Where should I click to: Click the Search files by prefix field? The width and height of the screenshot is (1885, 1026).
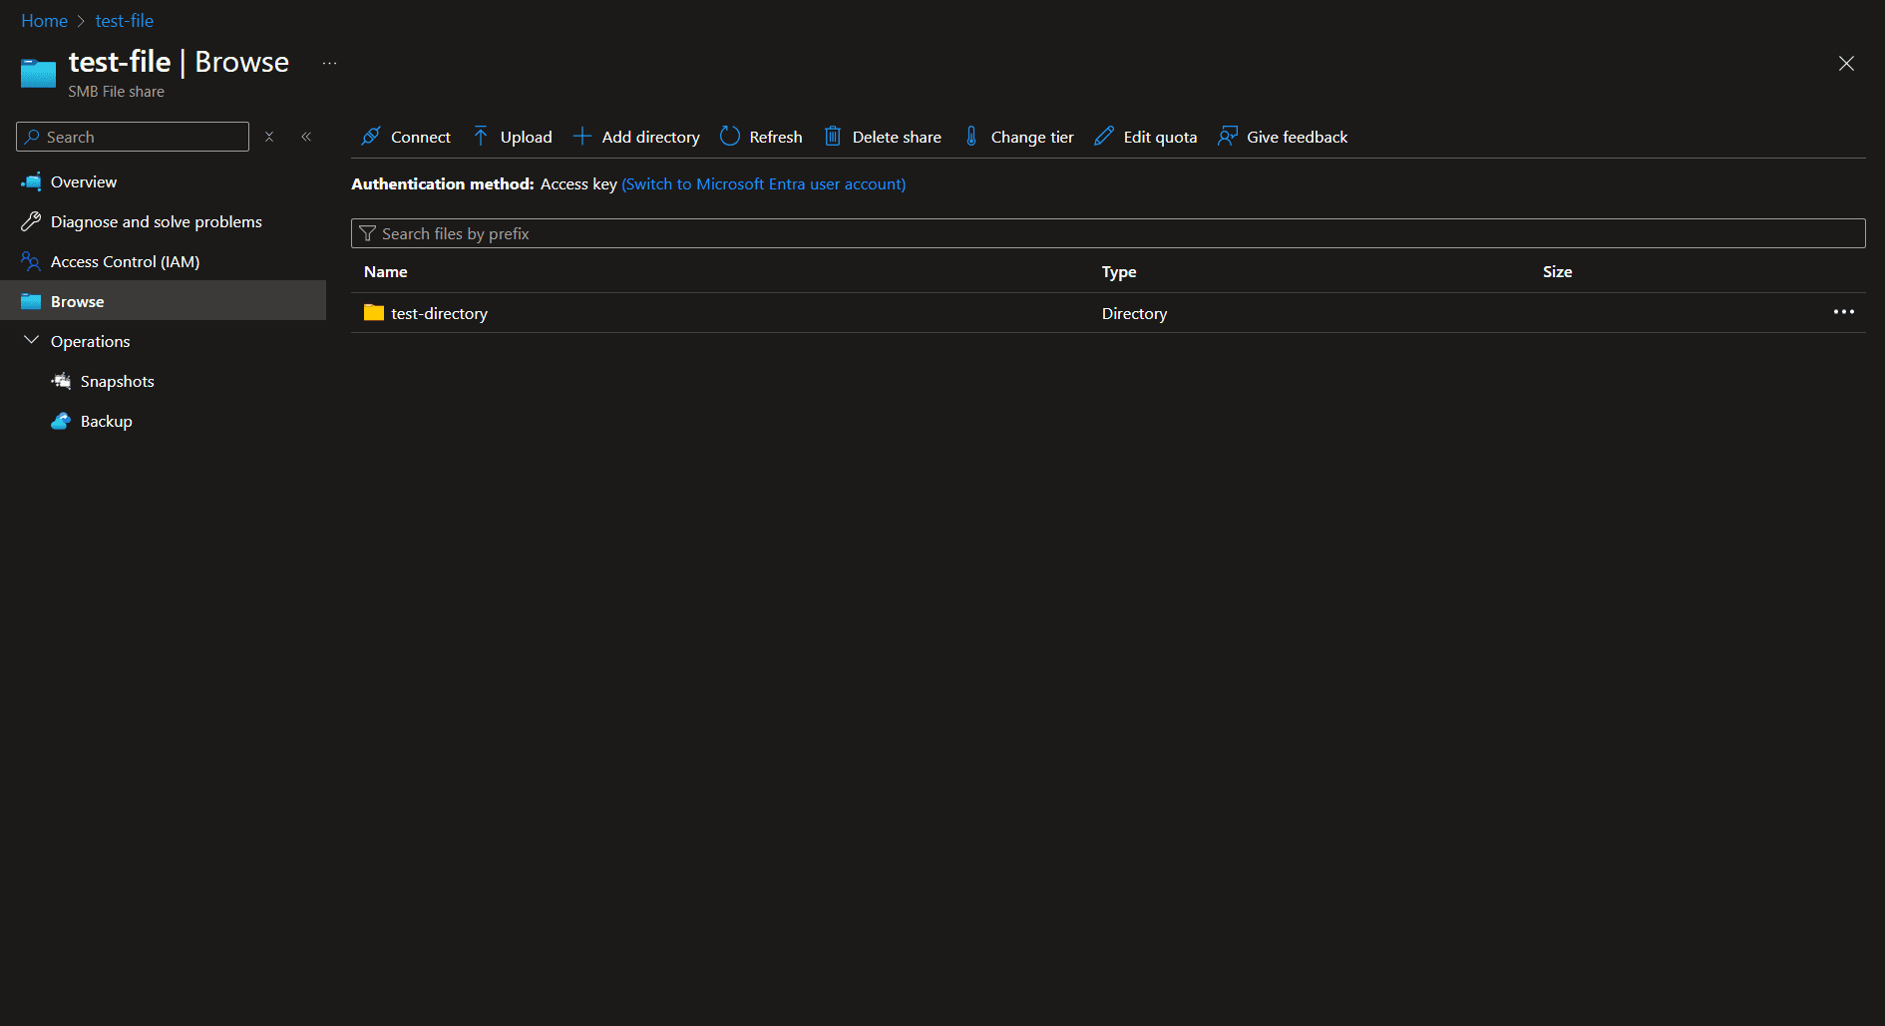coord(898,232)
